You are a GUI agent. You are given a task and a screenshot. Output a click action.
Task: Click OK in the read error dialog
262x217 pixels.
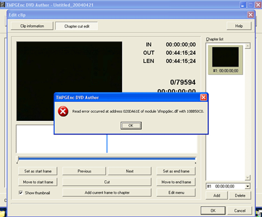coord(131,125)
